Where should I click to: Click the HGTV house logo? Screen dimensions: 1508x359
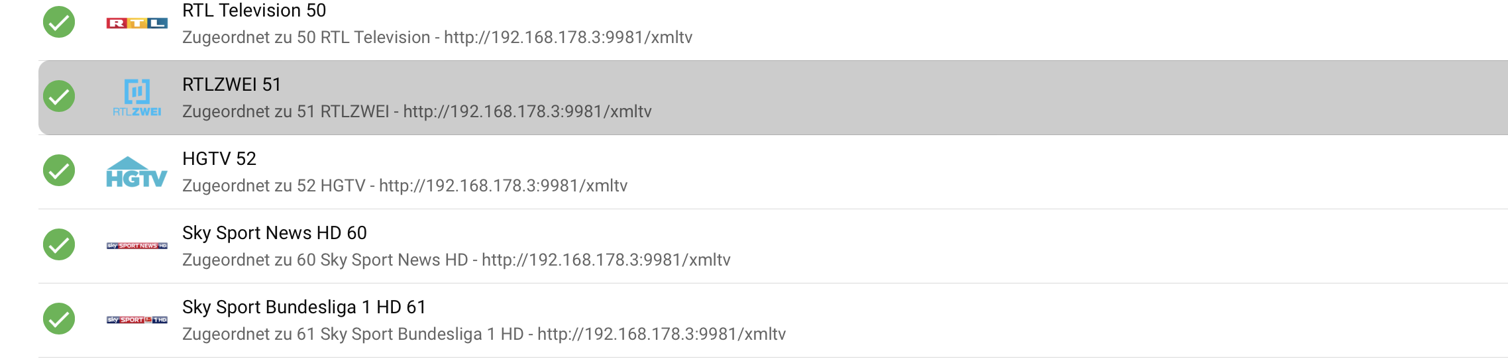point(137,172)
